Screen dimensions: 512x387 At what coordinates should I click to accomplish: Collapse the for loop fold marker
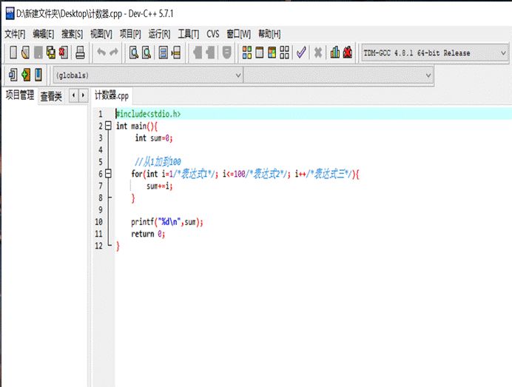(109, 174)
